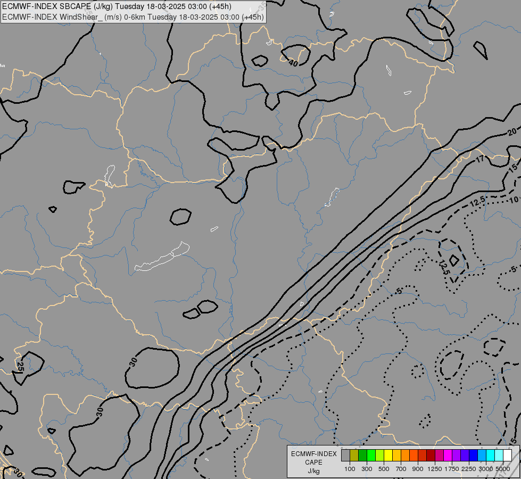Click the 2250 legend tick label

pos(469,469)
